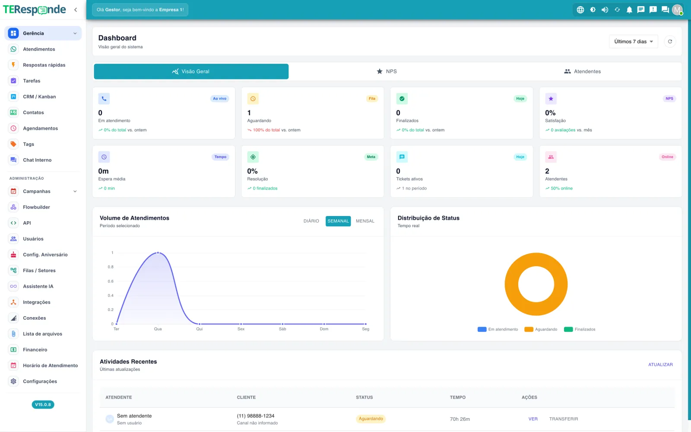Screen dimensions: 691x432
Task: Open the announcement exclamation bubble icon
Action: point(653,10)
